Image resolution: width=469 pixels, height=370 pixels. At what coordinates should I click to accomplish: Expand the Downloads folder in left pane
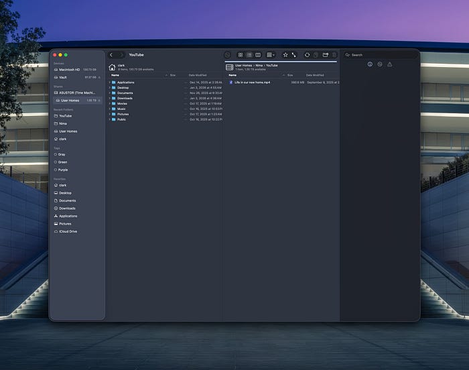click(110, 98)
